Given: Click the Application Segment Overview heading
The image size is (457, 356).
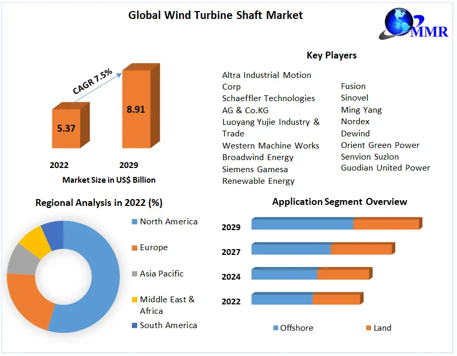Looking at the screenshot, I should [x=339, y=202].
